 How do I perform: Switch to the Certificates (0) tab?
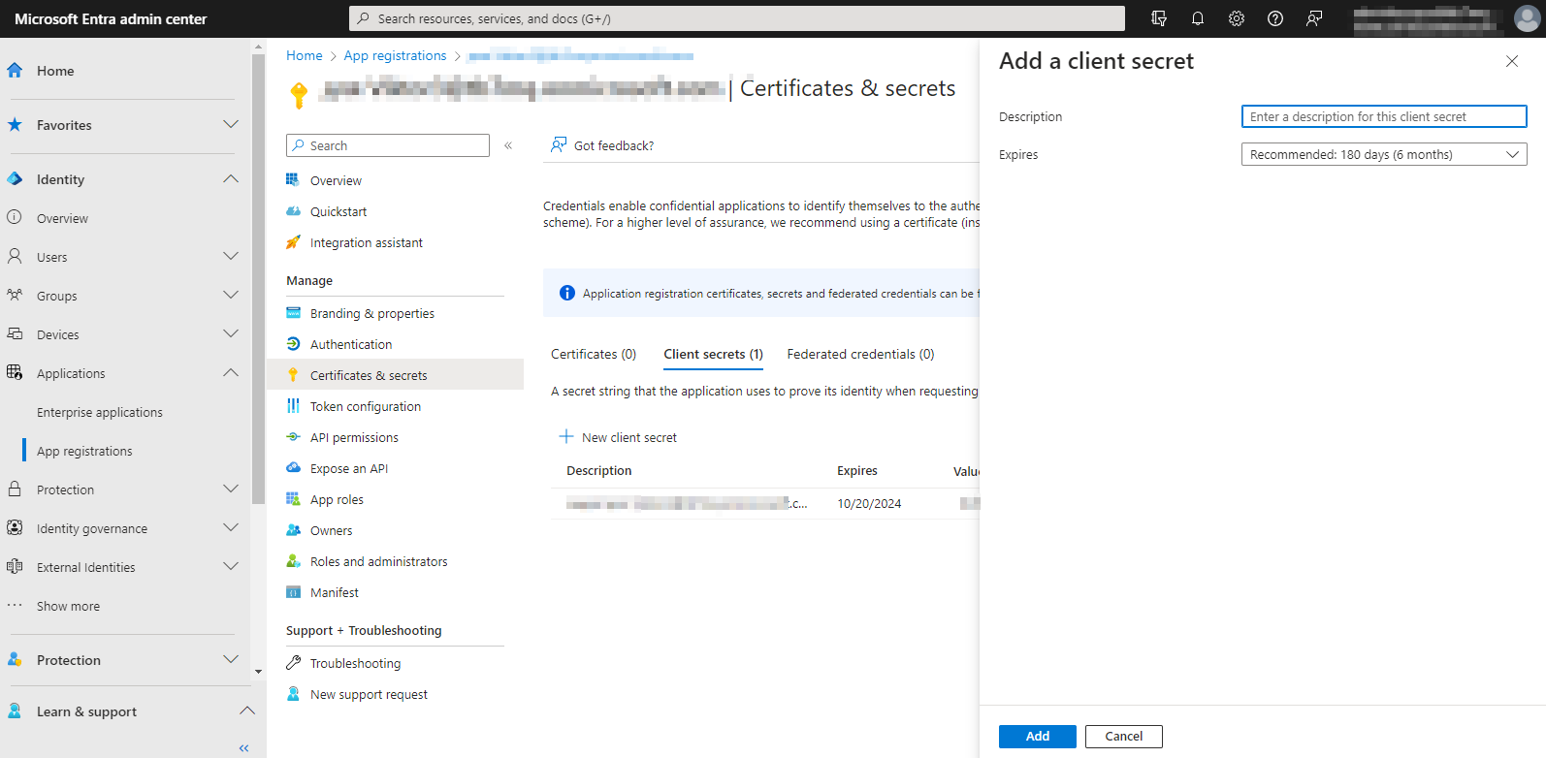pyautogui.click(x=594, y=354)
